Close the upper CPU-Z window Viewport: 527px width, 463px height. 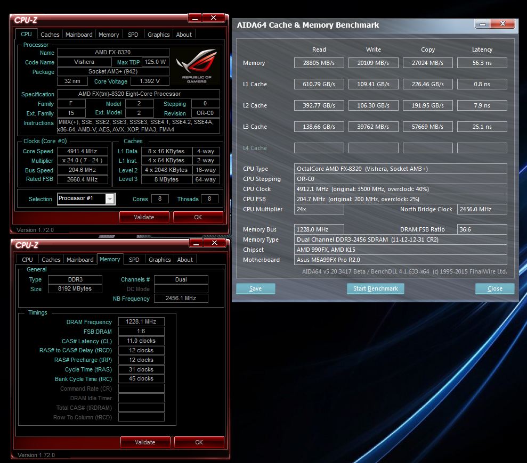coord(213,18)
